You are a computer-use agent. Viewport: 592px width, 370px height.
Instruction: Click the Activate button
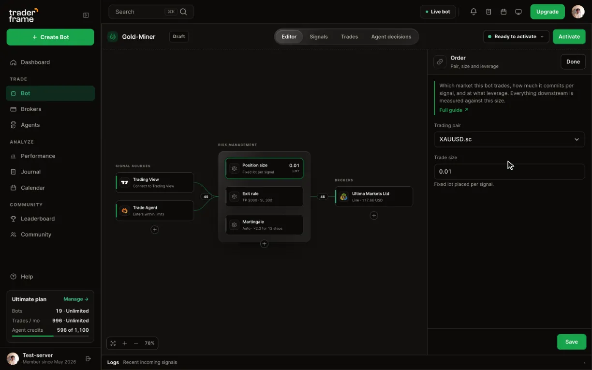point(569,36)
